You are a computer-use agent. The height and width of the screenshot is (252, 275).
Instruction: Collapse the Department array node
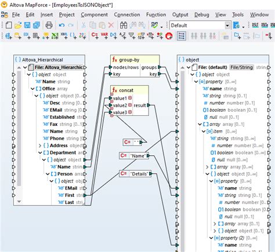(40, 153)
